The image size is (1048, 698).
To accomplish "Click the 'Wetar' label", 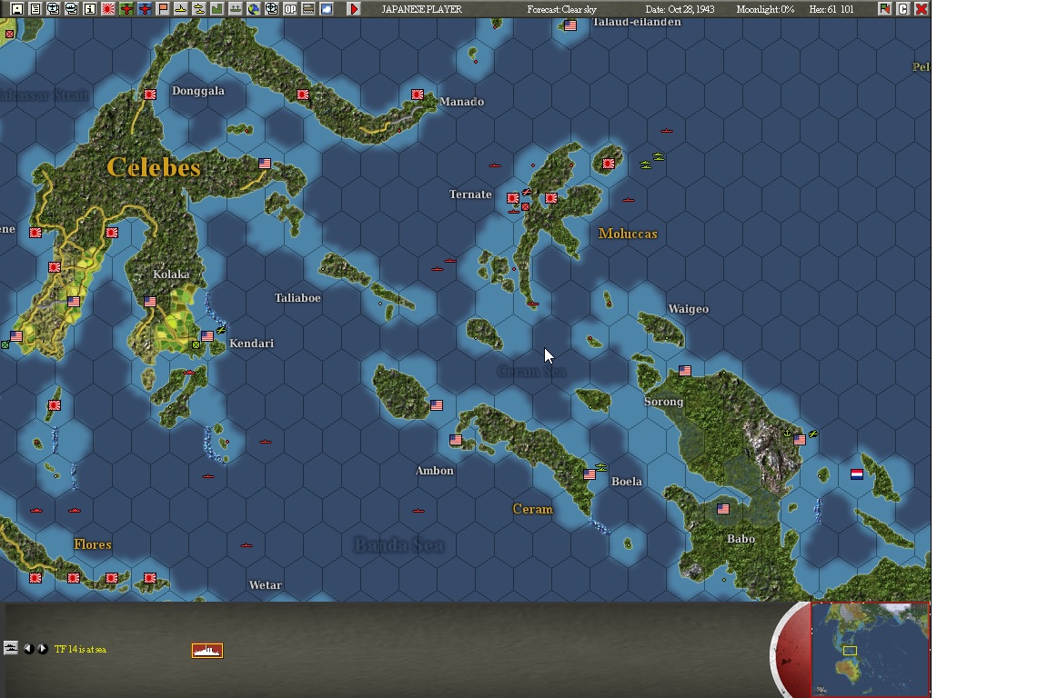I will (266, 585).
